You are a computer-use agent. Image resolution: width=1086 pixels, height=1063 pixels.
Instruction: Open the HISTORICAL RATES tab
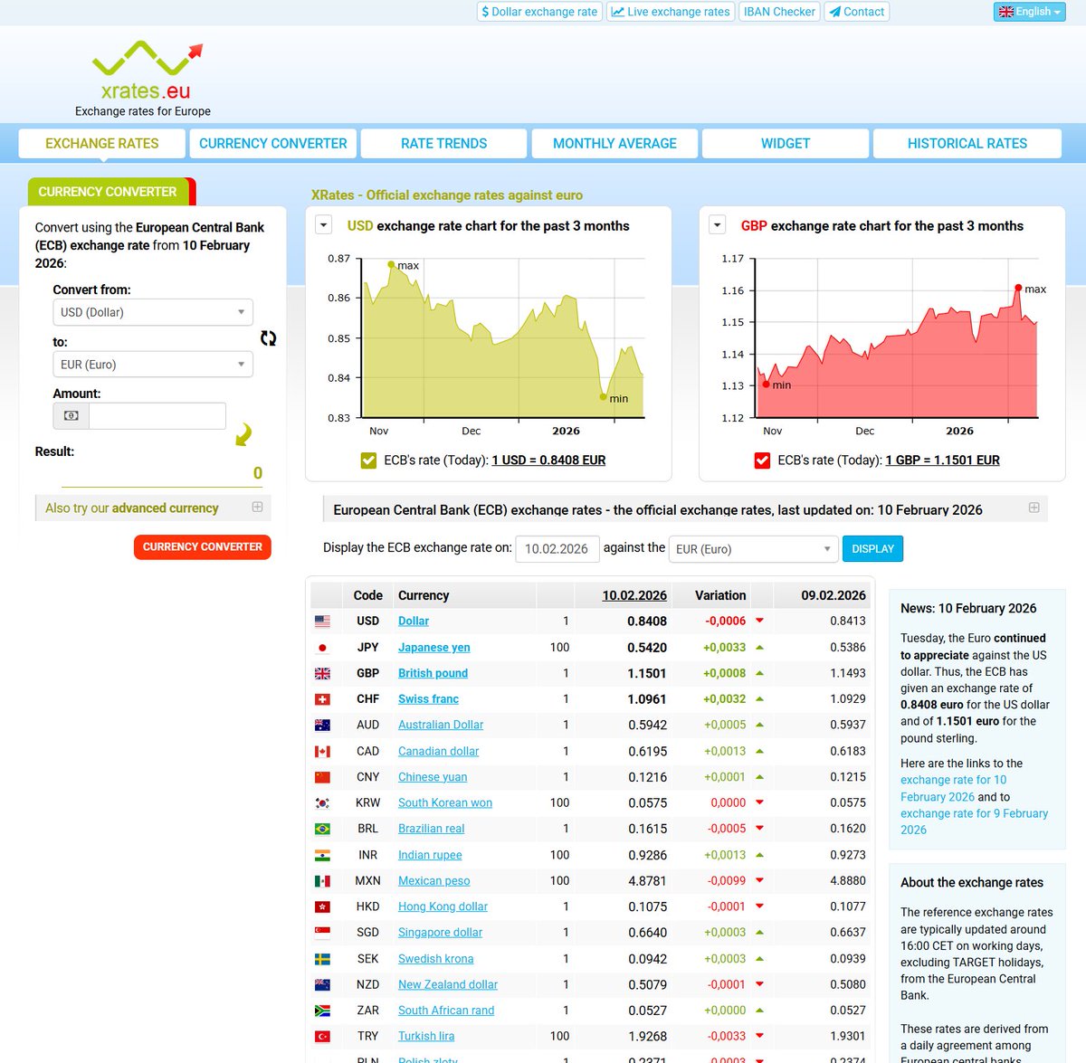coord(967,144)
